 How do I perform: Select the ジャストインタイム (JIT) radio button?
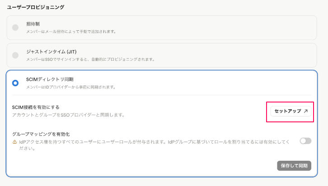[15, 56]
